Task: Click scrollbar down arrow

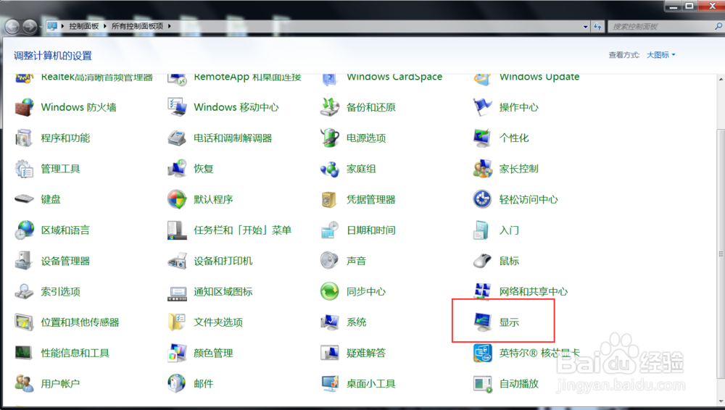Action: [721, 401]
